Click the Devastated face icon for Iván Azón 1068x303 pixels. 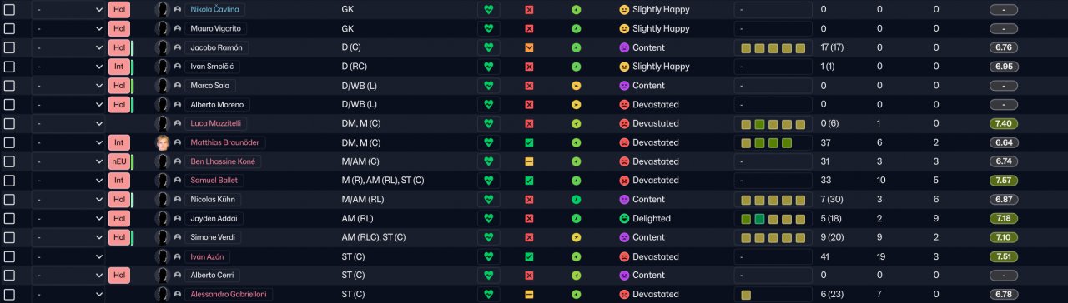[624, 256]
